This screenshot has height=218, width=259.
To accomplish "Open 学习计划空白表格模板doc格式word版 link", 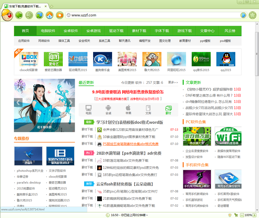I will (130, 122).
